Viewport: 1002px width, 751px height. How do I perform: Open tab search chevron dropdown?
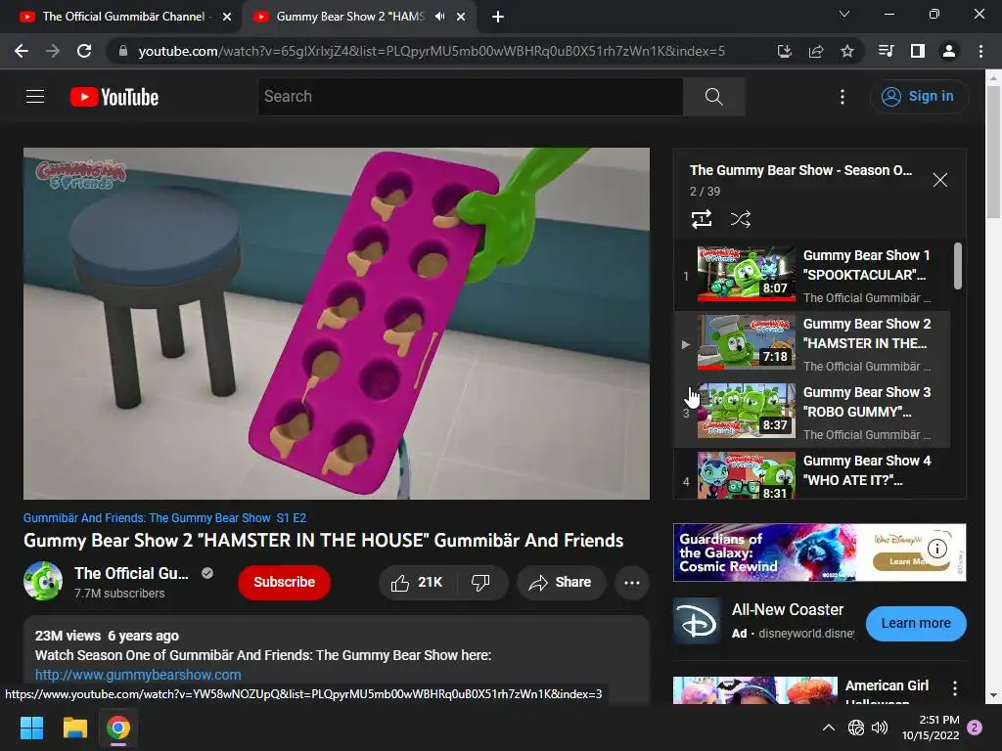(844, 14)
